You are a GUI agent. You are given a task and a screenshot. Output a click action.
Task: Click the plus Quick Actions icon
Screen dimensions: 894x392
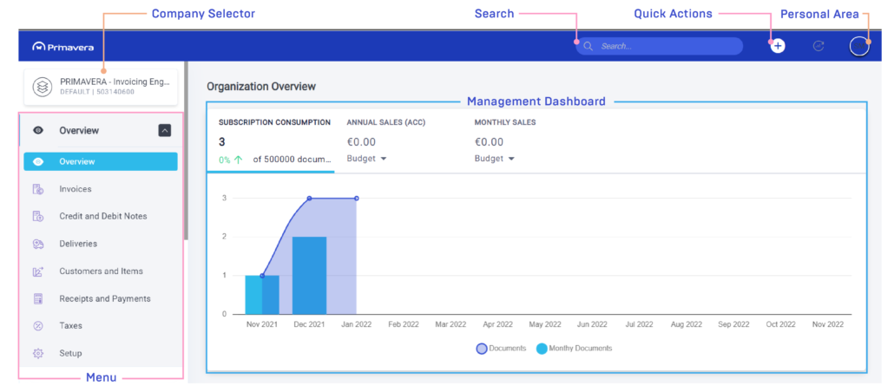[x=778, y=46]
